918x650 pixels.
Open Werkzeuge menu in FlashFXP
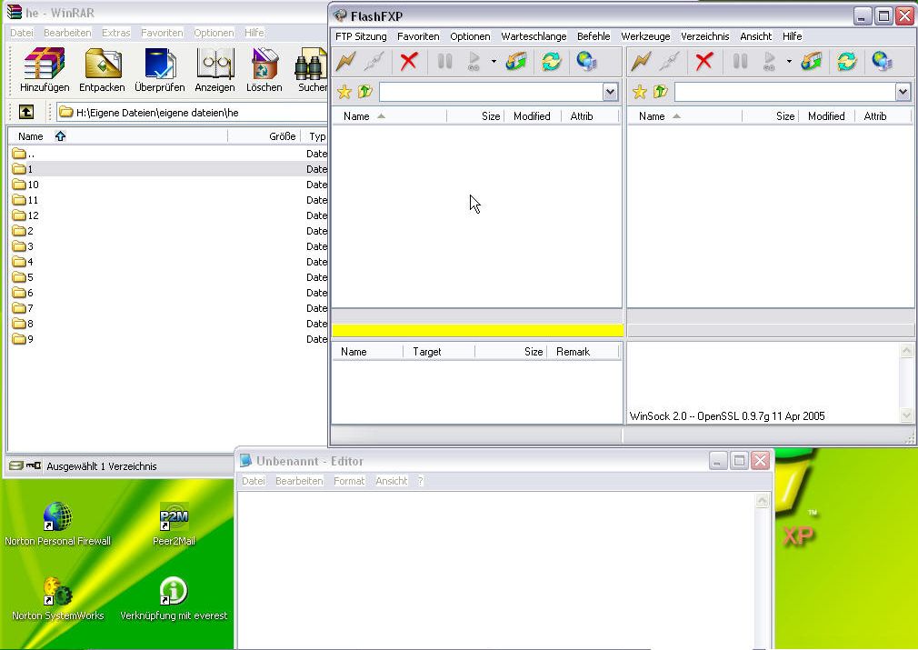tap(645, 36)
